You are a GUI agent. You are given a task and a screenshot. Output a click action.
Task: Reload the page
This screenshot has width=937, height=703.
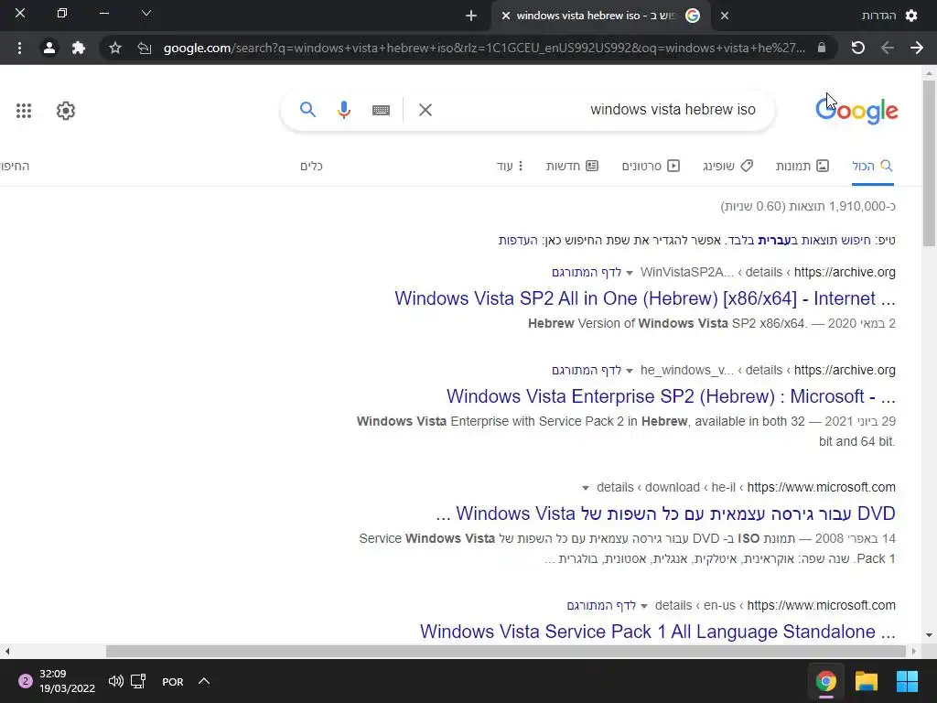click(x=858, y=48)
